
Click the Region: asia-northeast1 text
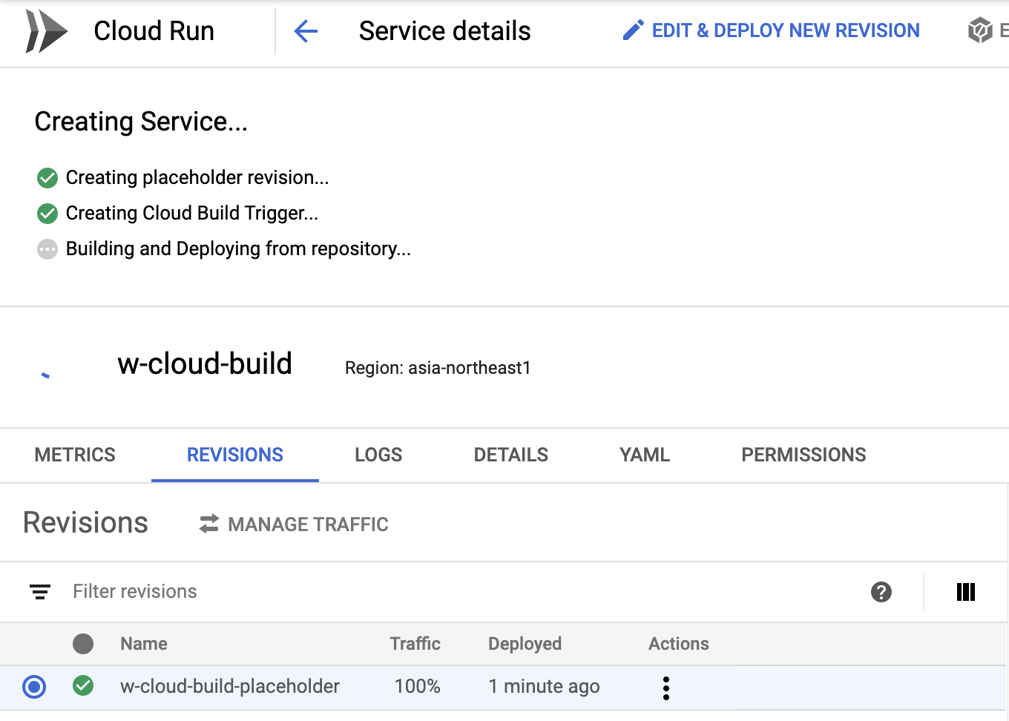(x=438, y=368)
